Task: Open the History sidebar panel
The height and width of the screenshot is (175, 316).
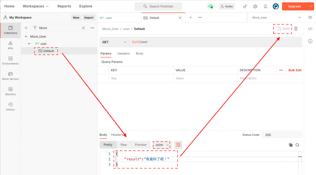Action: tap(10, 106)
